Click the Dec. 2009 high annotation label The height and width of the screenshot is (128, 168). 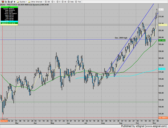tap(121, 38)
